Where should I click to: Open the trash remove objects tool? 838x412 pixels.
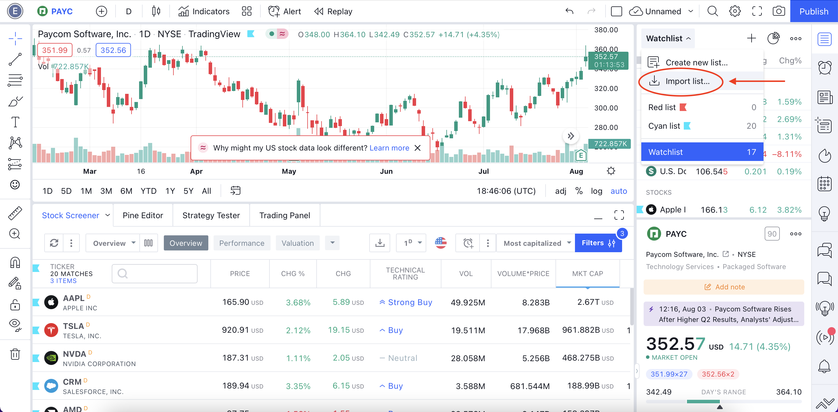15,354
